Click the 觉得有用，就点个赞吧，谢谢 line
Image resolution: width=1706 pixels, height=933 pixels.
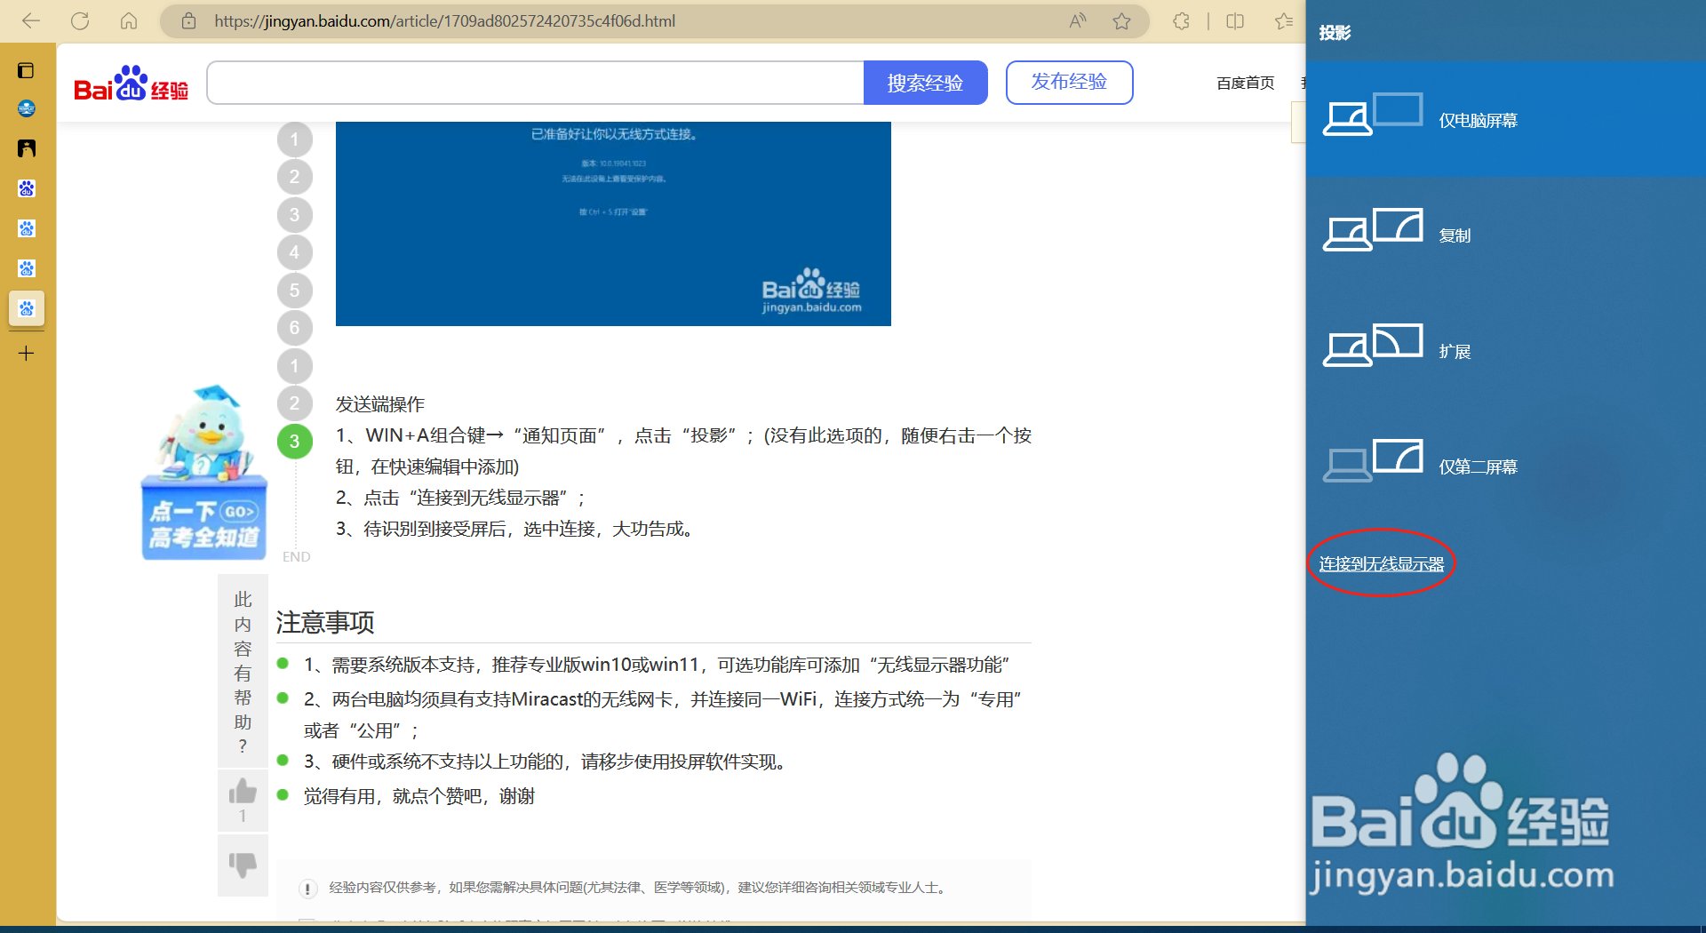[419, 796]
